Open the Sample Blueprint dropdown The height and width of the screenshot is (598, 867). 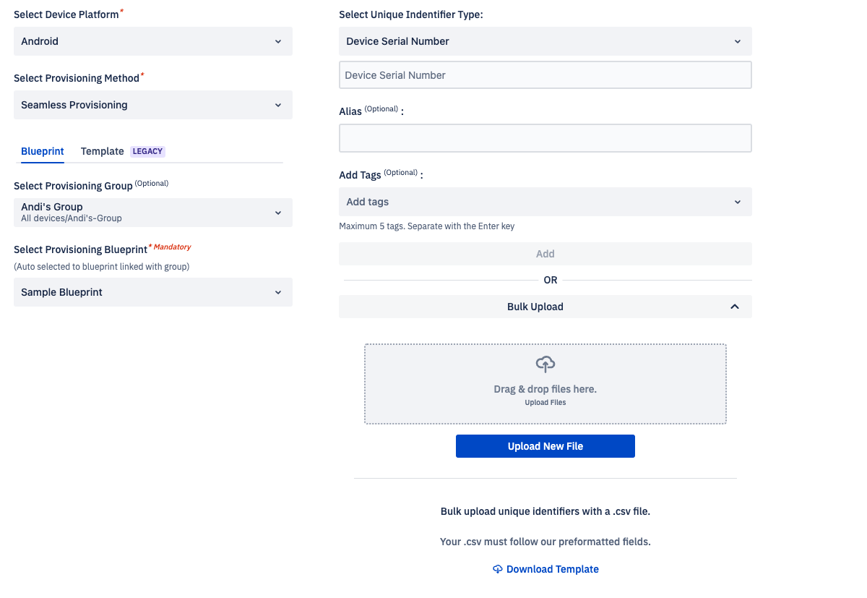pos(153,292)
